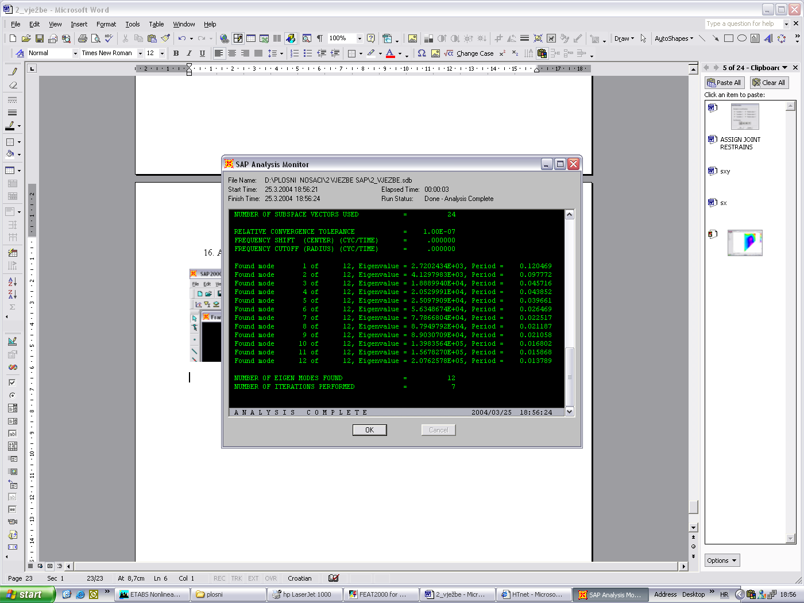The width and height of the screenshot is (804, 603).
Task: Insert a symbol with the Omega icon
Action: tap(422, 53)
